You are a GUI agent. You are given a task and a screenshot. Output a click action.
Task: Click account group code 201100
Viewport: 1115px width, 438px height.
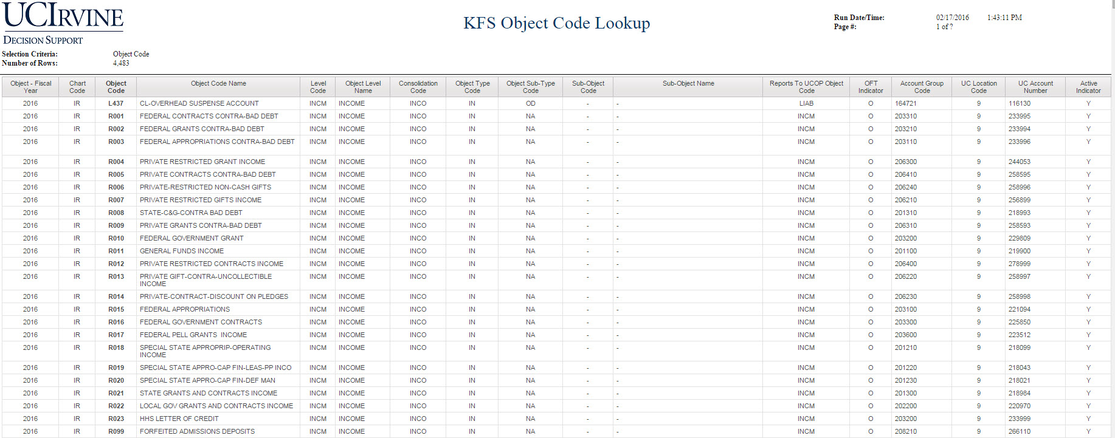pyautogui.click(x=906, y=251)
